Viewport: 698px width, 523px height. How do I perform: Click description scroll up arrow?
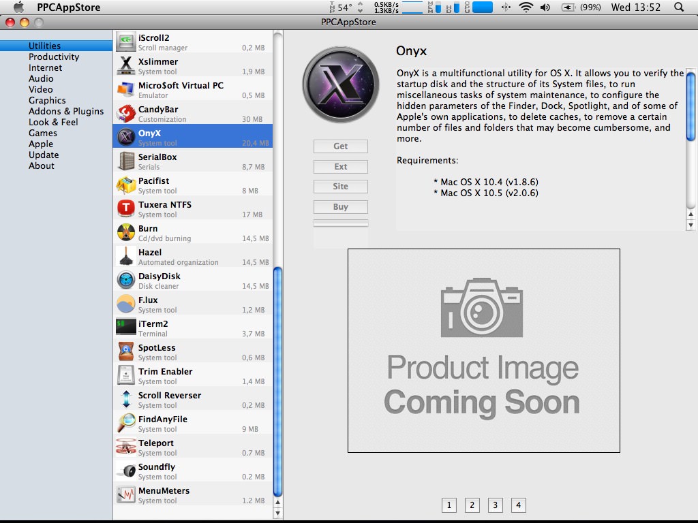691,215
